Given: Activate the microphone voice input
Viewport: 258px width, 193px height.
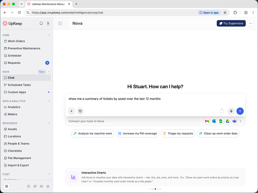Looking at the screenshot, I should coord(231,111).
